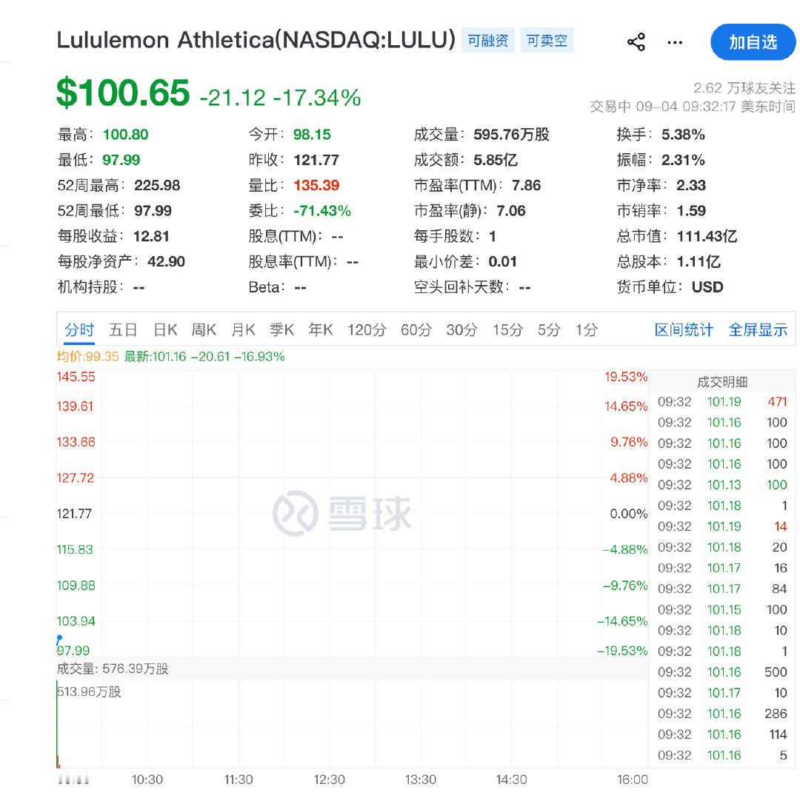The height and width of the screenshot is (801, 800).
Task: Select the trade row with volume 471
Action: tap(721, 401)
